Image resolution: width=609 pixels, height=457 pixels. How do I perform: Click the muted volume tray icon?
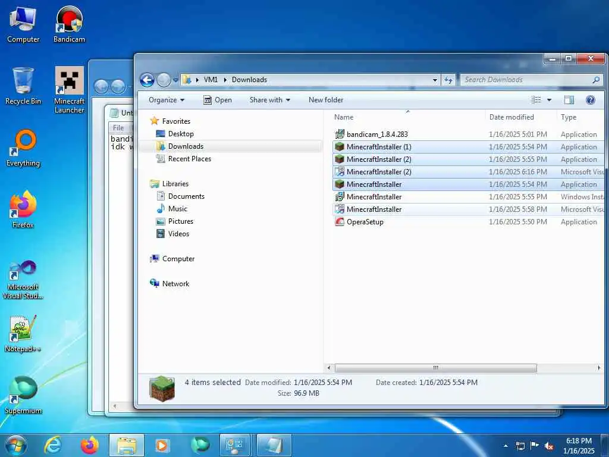(549, 446)
